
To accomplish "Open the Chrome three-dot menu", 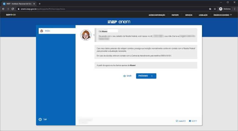I will coord(235,9).
